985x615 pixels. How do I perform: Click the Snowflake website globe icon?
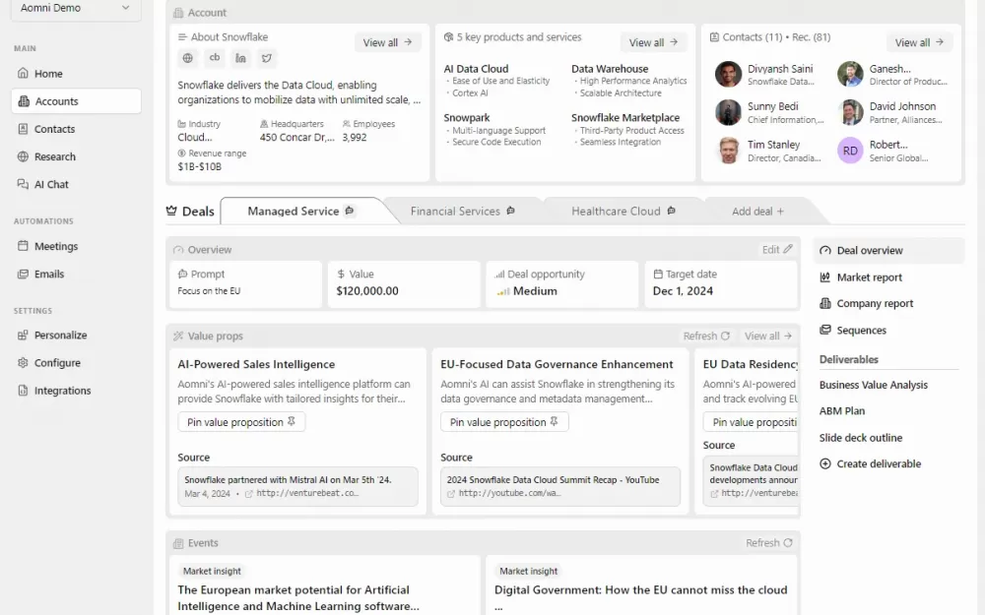coord(188,58)
